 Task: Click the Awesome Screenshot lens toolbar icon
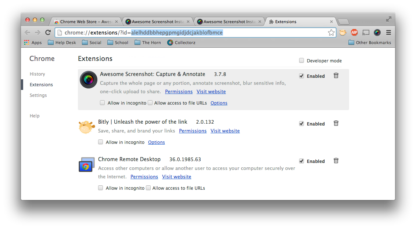377,33
